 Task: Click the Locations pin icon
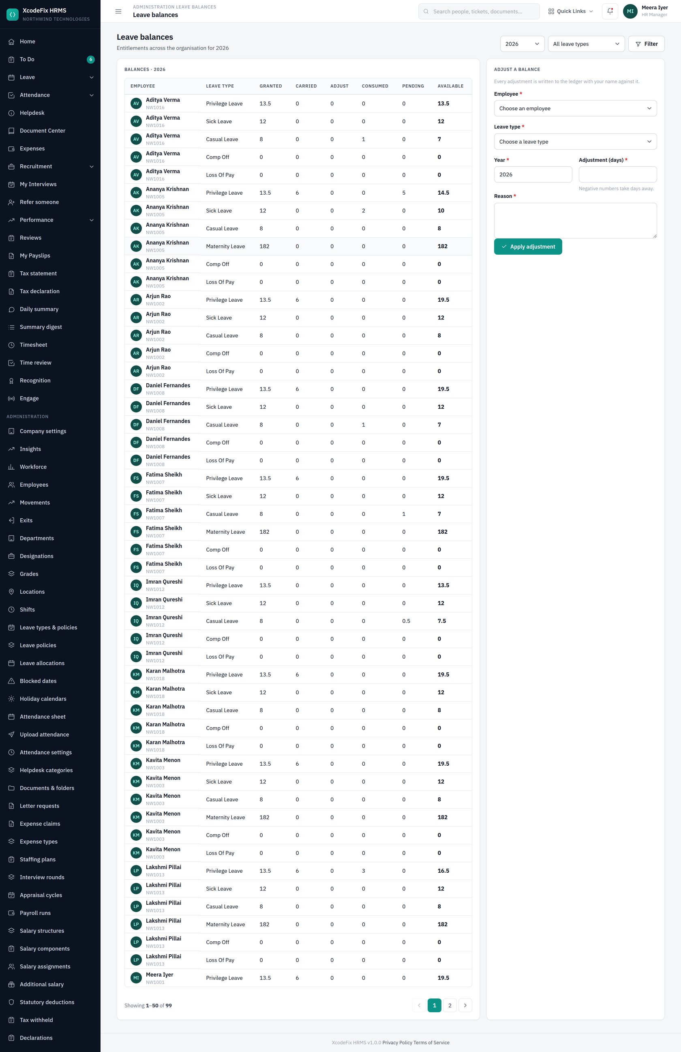click(11, 592)
